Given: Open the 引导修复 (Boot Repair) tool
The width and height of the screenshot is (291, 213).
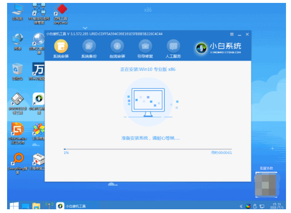Looking at the screenshot, I should pos(145,49).
